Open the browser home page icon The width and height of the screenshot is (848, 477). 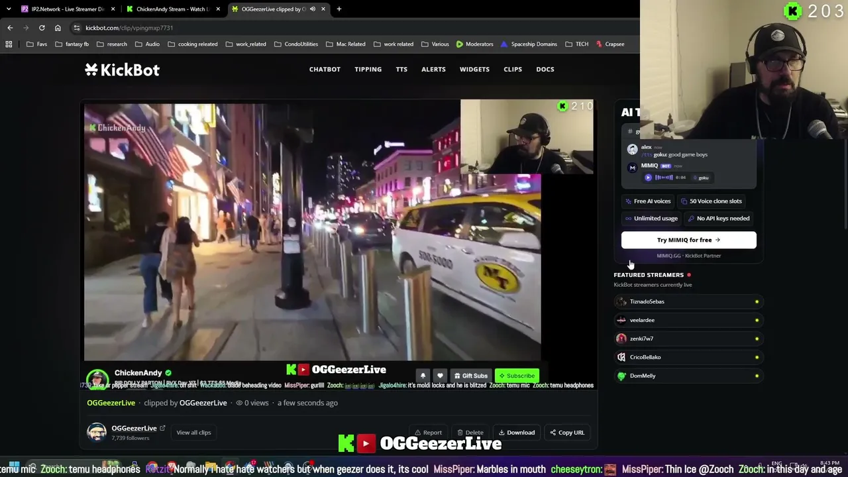pos(58,28)
